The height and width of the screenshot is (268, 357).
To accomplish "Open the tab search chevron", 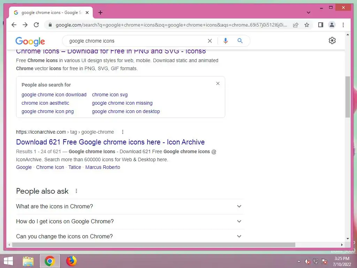I will tap(308, 13).
